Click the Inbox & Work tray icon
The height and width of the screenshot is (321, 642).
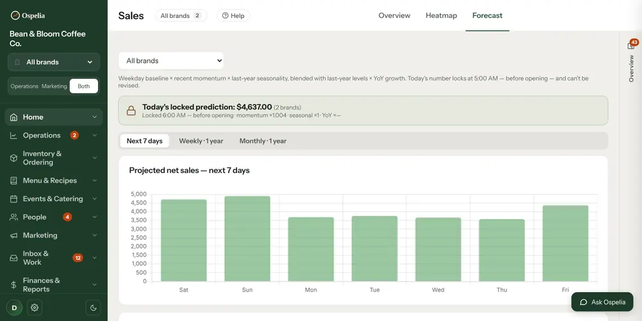[x=13, y=258]
